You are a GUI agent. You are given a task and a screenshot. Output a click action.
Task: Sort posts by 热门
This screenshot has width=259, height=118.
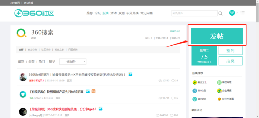[42, 62]
